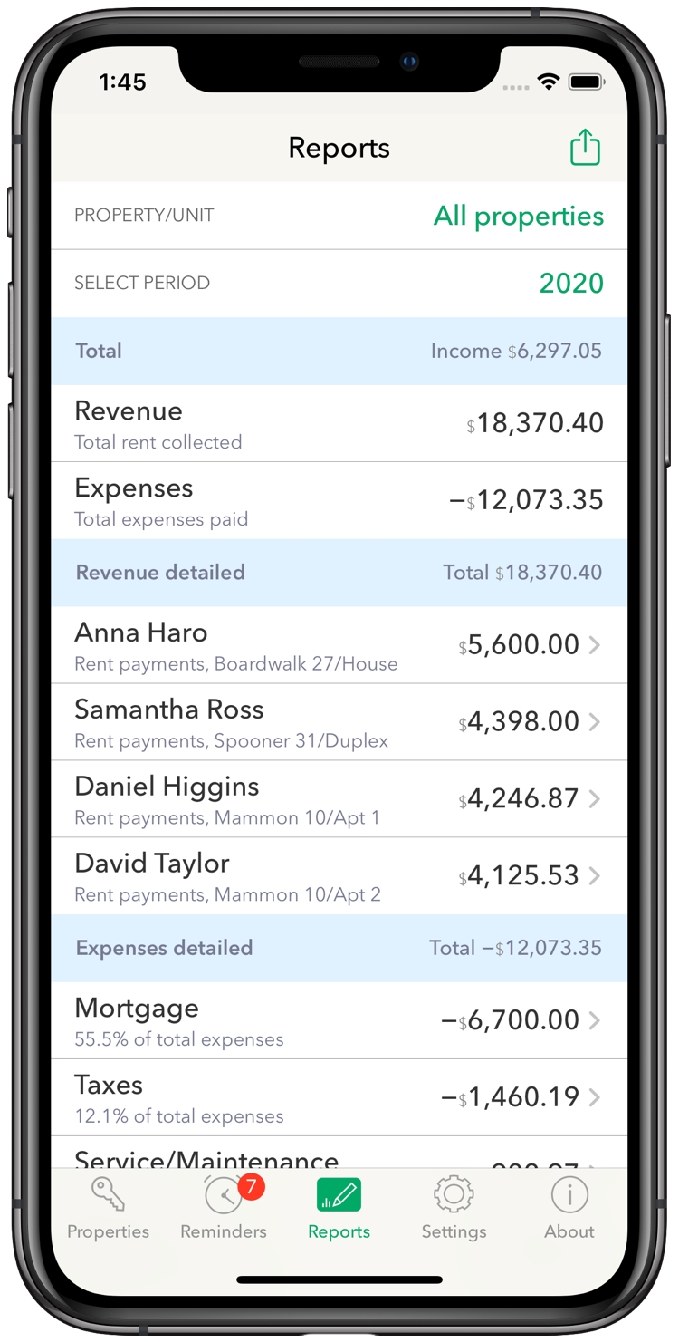Open the Service/Maintenance expense row
This screenshot has height=1342, width=679.
point(339,1153)
